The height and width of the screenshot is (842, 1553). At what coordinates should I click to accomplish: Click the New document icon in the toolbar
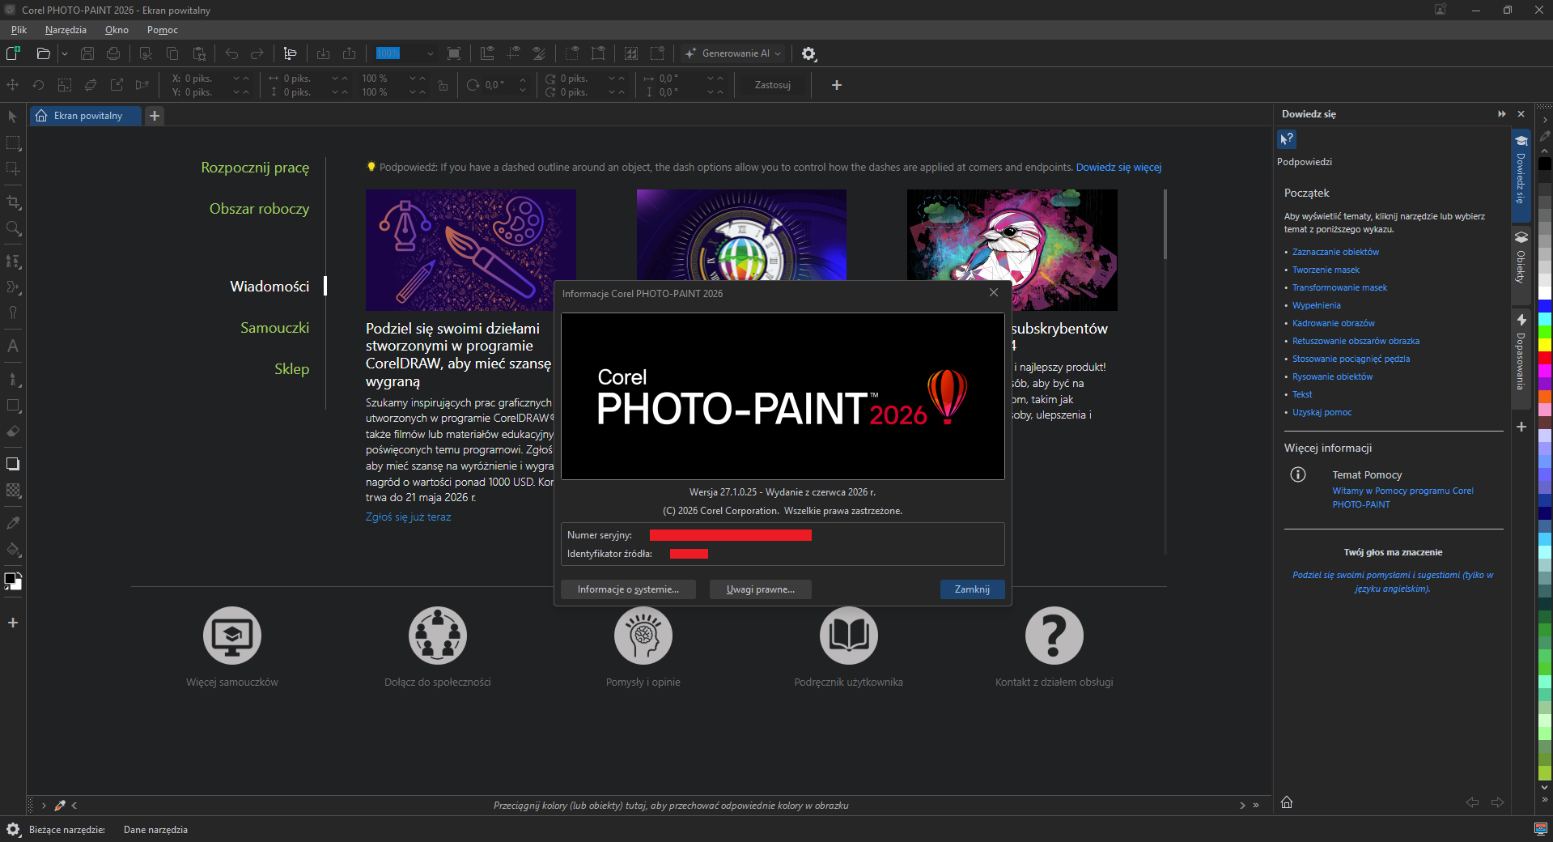(x=13, y=53)
